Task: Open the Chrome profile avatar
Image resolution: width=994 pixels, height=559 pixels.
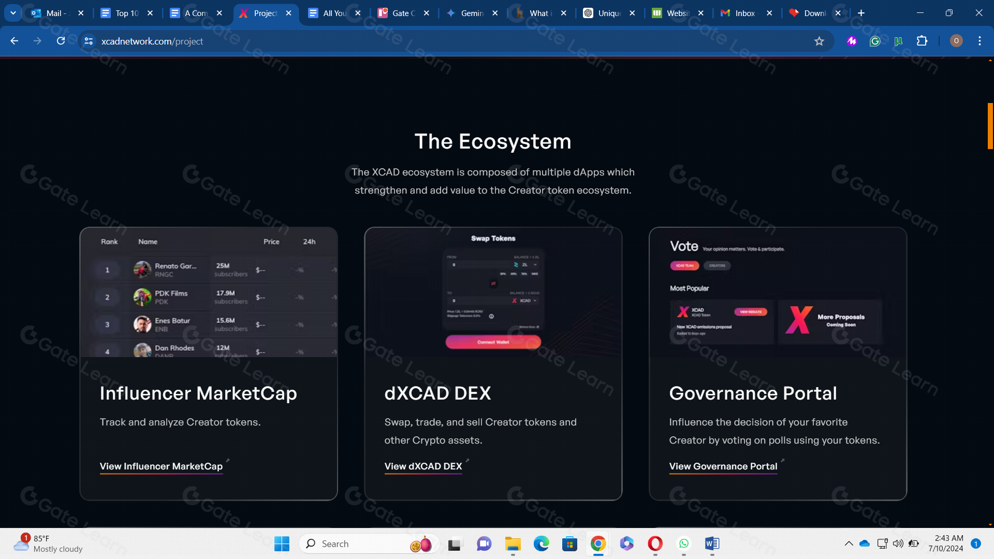Action: (x=956, y=41)
